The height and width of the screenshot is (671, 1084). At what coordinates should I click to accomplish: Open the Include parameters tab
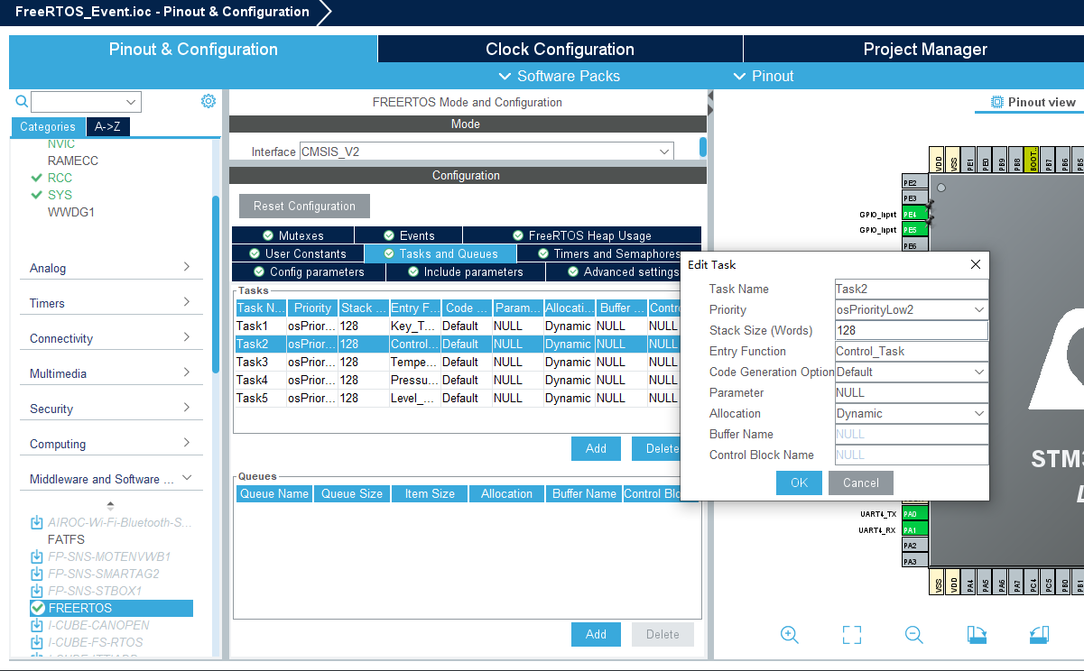466,271
